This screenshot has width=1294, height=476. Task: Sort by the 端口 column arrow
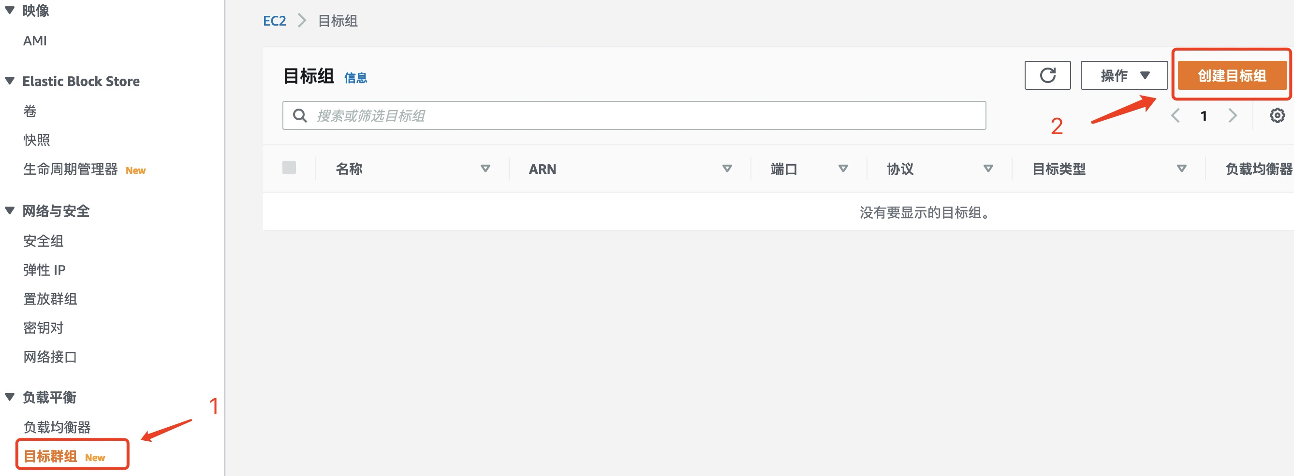(x=843, y=169)
